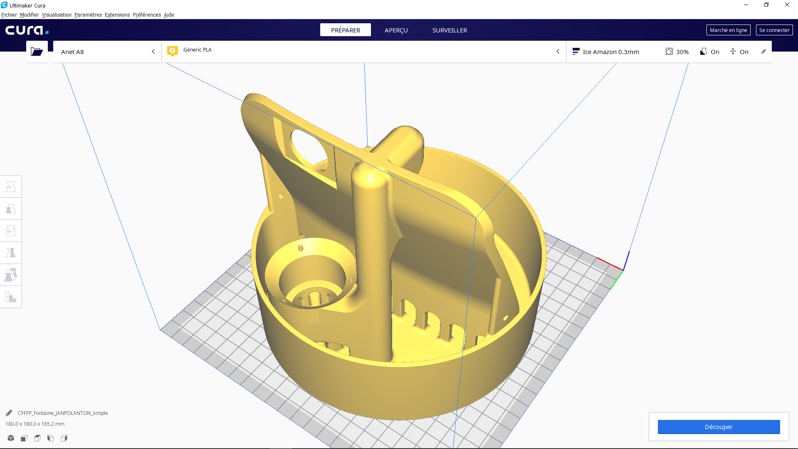Open the Extensions menu
This screenshot has height=449, width=798.
point(117,15)
